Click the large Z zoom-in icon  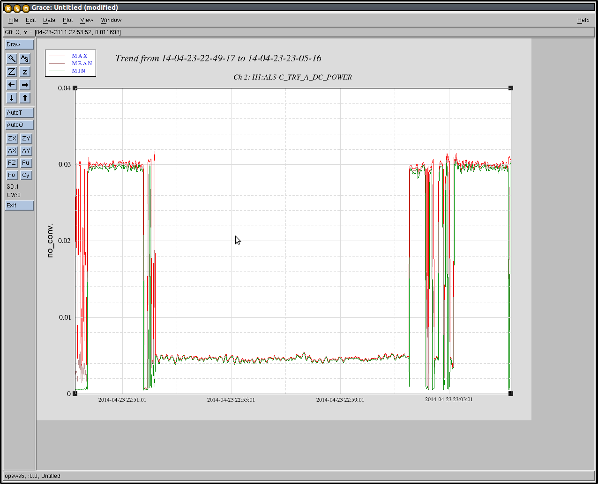[x=12, y=72]
